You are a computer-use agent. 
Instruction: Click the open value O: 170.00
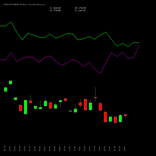[55, 11]
